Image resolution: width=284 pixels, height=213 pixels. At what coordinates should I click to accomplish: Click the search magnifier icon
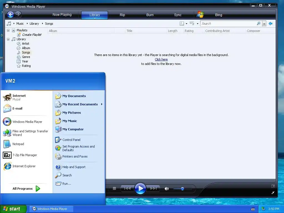[259, 24]
